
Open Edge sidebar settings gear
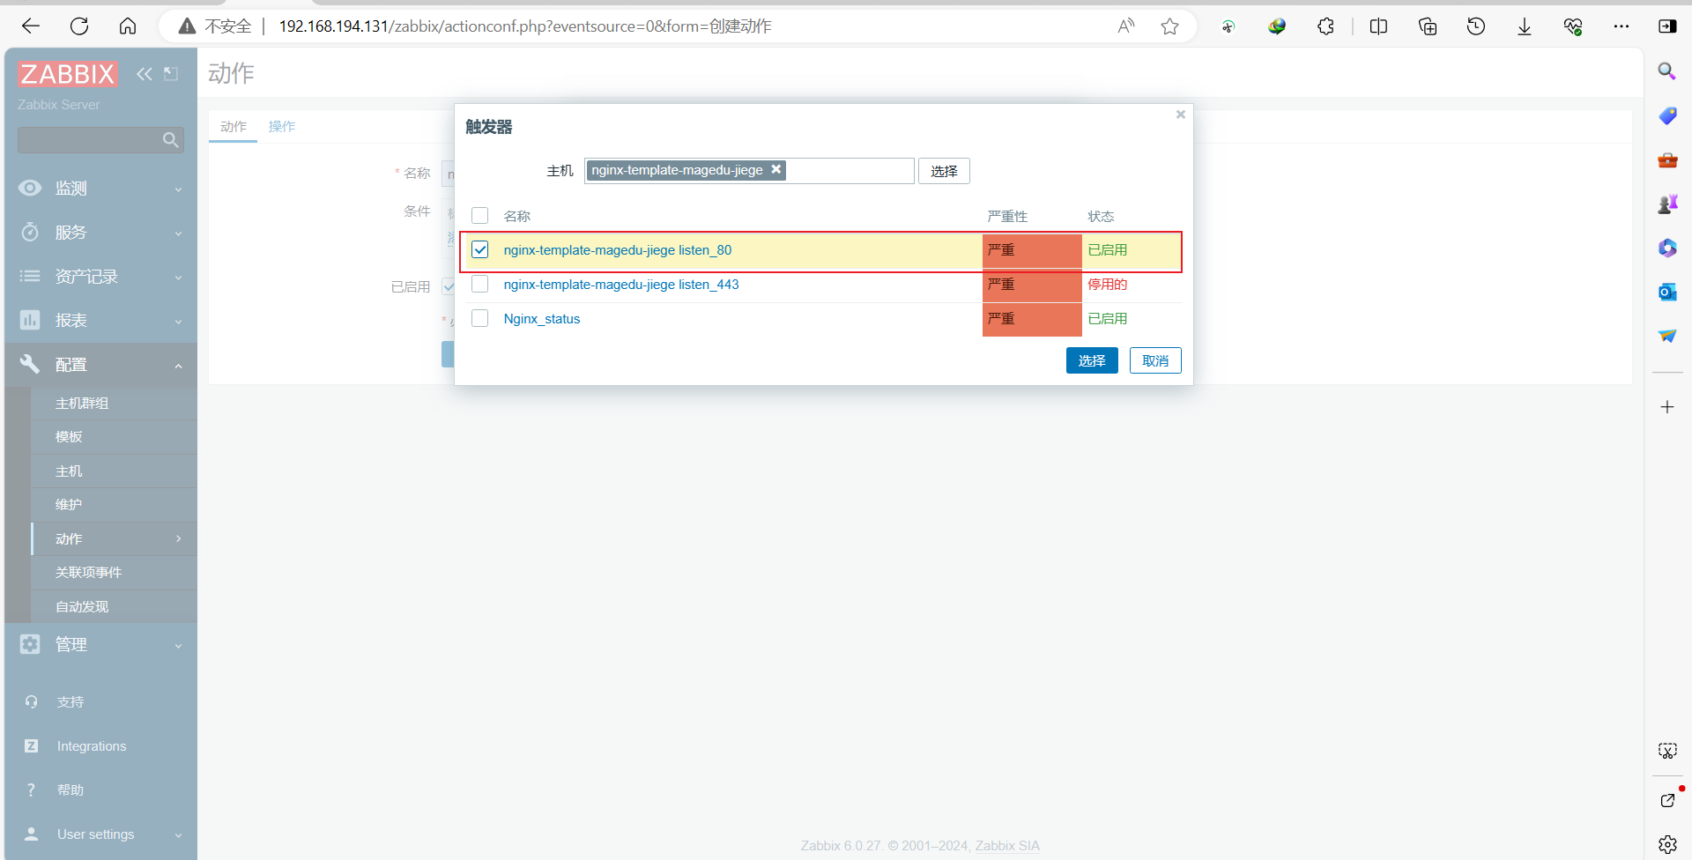1667,844
